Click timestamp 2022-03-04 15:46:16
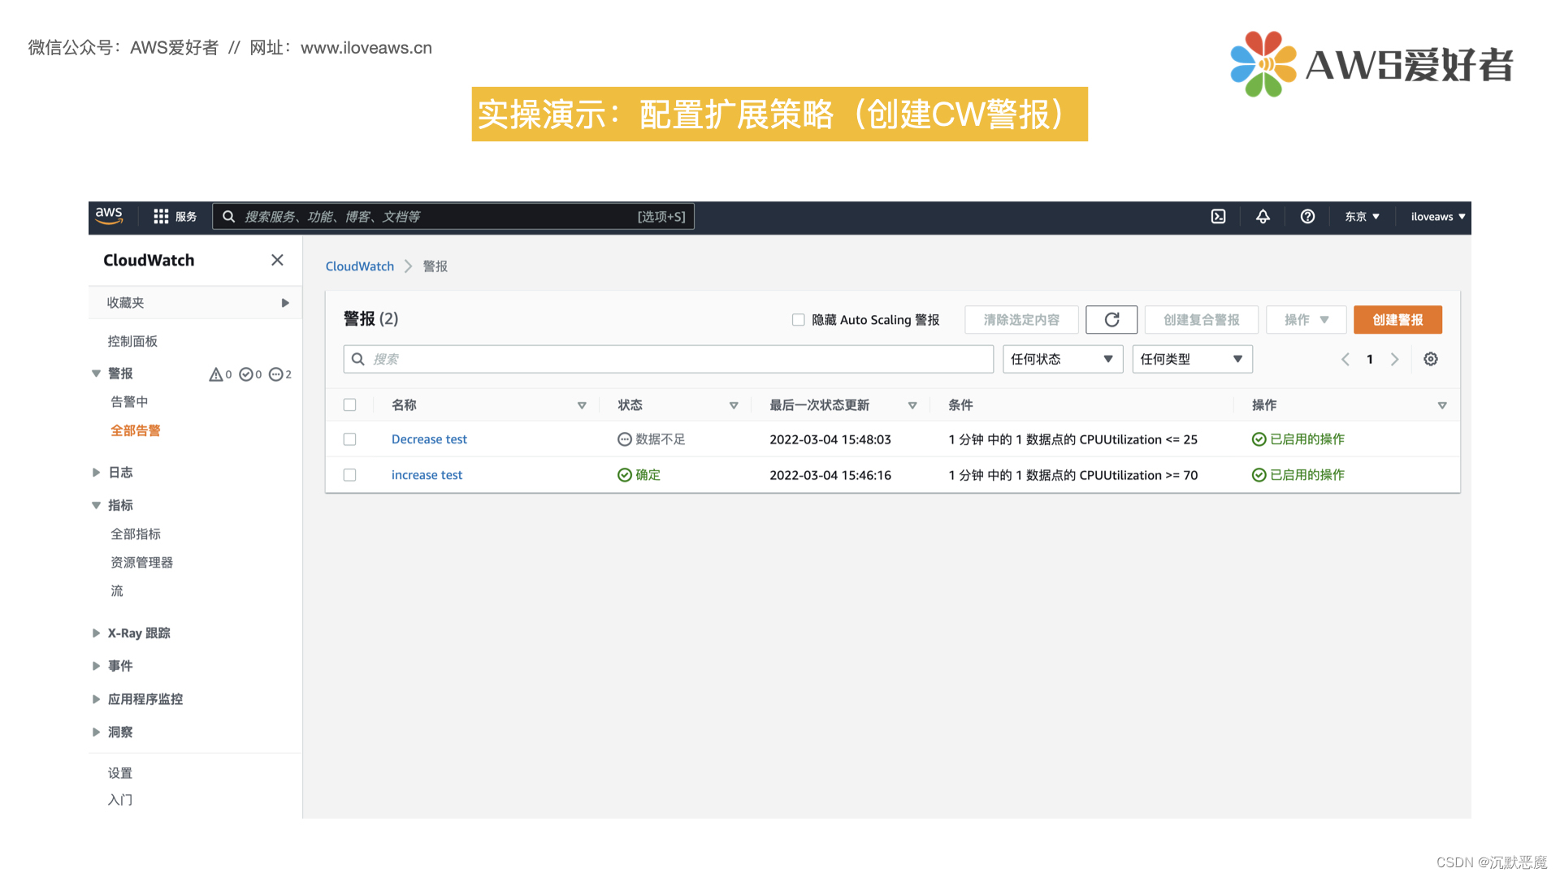The image size is (1560, 877). point(830,475)
